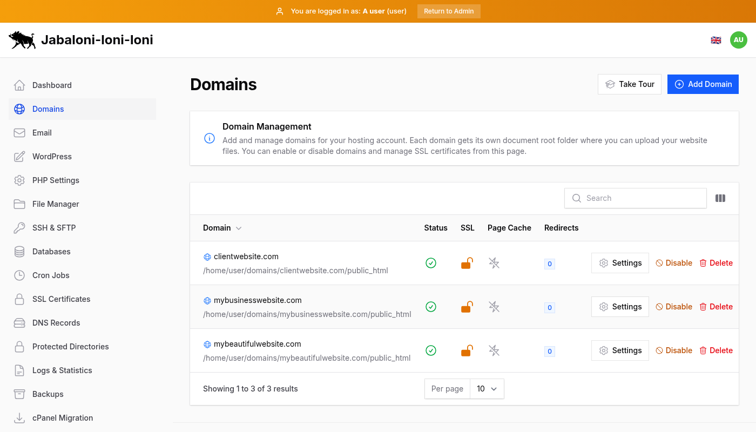Viewport: 756px width, 432px height.
Task: Click the SSH & SFTP key icon
Action: point(19,227)
